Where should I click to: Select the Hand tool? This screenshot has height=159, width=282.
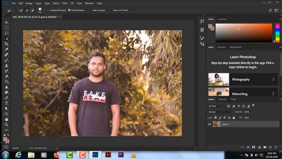click(7, 119)
